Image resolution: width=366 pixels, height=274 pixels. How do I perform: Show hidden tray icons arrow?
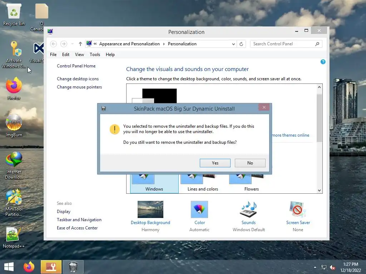pos(315,267)
